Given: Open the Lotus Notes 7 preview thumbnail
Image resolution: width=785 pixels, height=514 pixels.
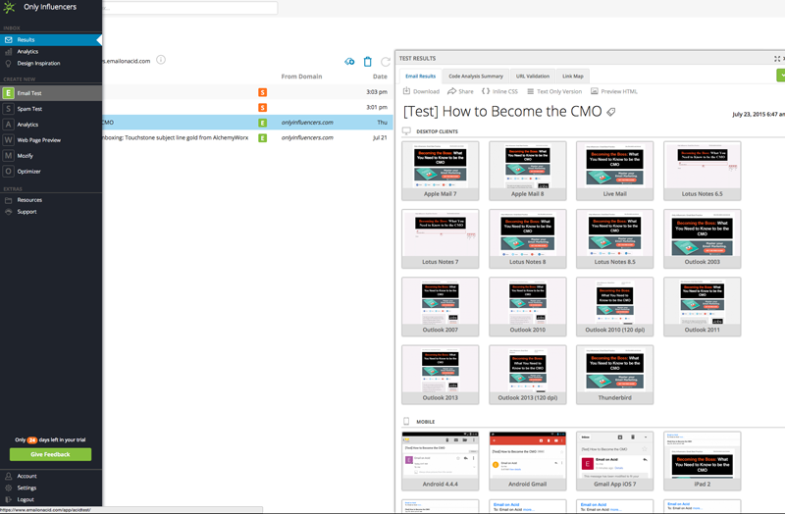Looking at the screenshot, I should 440,238.
